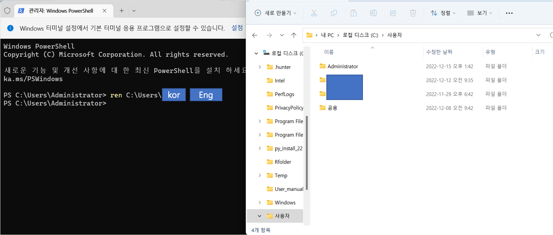Screen dimensions: 553x235
Task: Click the 로컬 디스크 drive icon in tree
Action: pyautogui.click(x=266, y=53)
